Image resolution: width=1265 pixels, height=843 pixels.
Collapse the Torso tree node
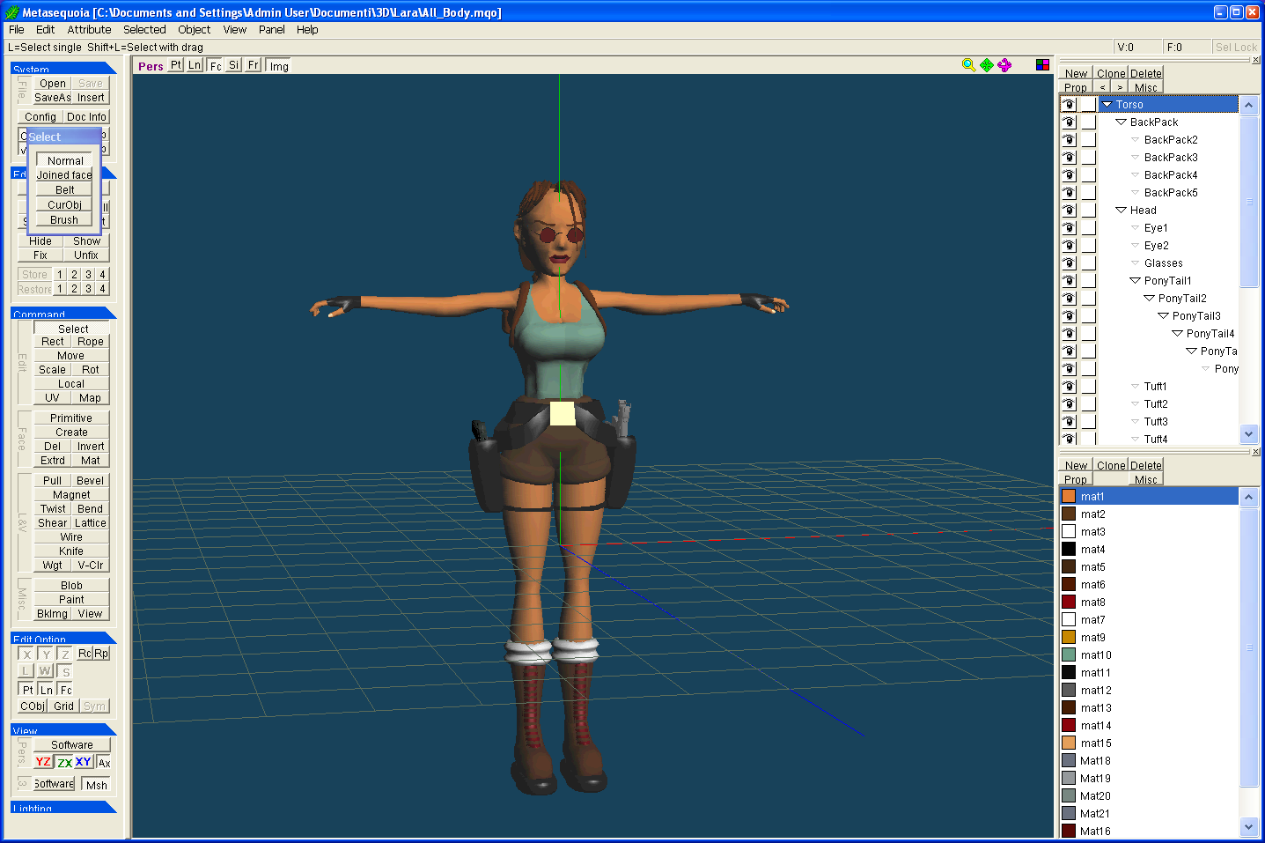[1107, 104]
